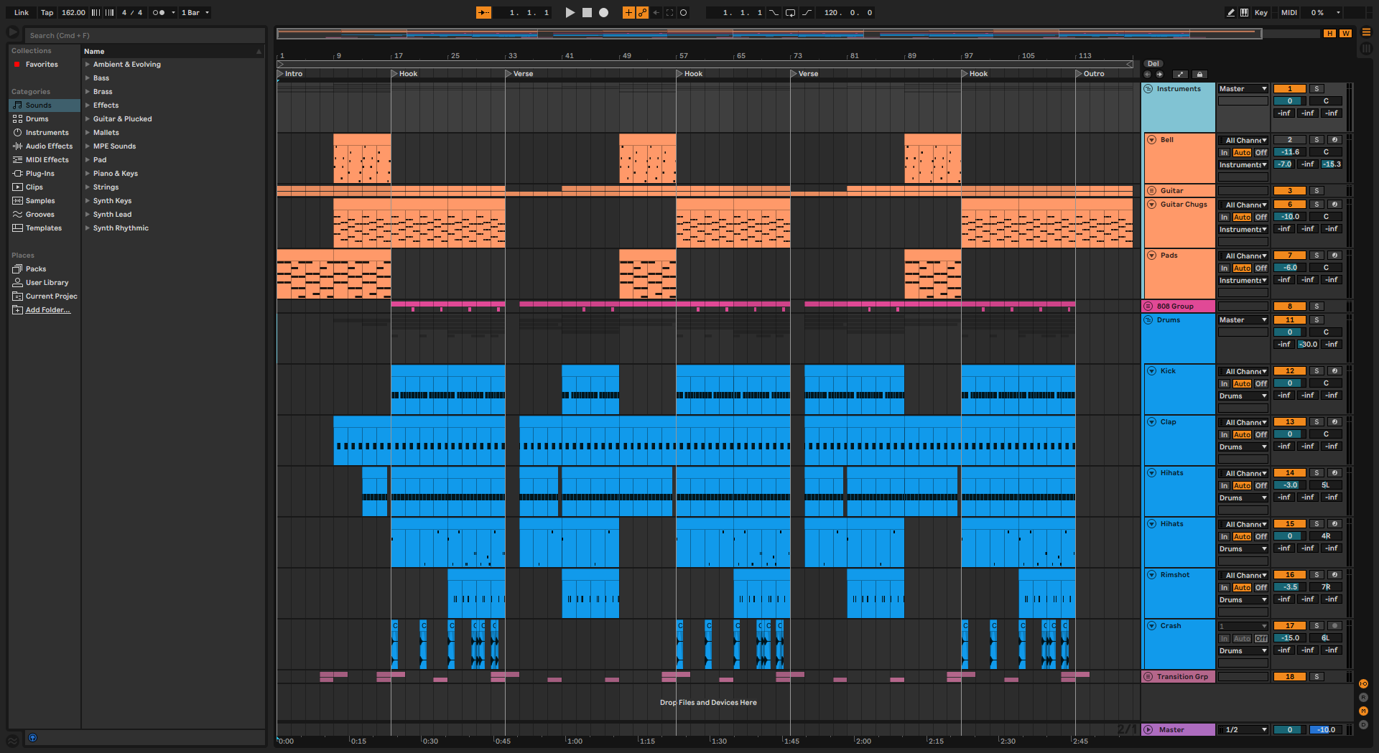This screenshot has height=753, width=1379.
Task: Expand the Ambient & Evolving folder
Action: point(88,65)
